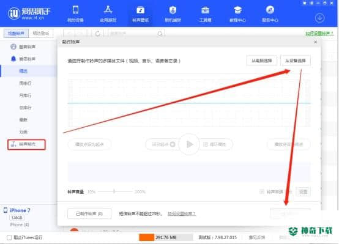Click the set-start-point button left of waveform controls

[x=89, y=144]
